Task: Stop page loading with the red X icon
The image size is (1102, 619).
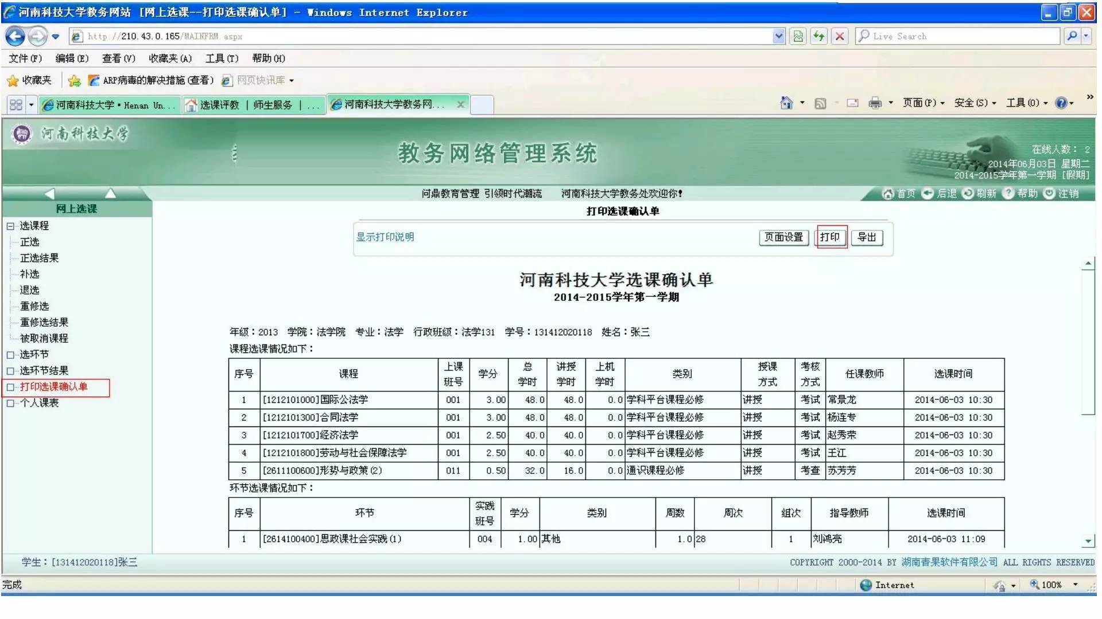Action: point(840,36)
